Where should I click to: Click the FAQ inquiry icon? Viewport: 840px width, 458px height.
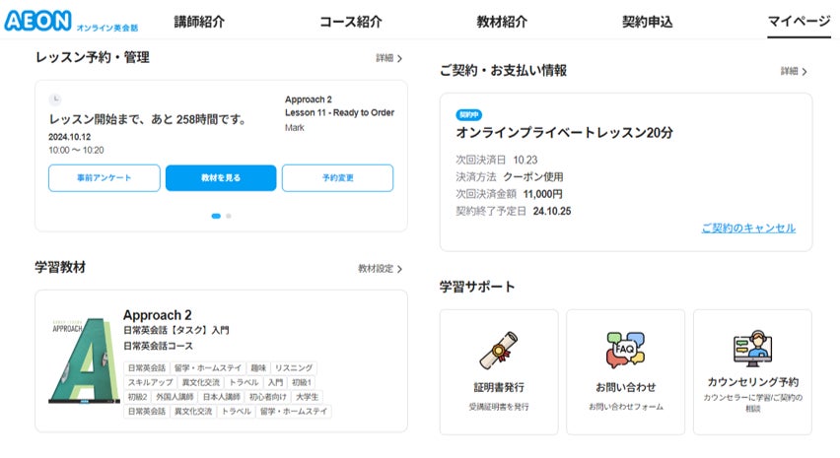[x=625, y=350]
